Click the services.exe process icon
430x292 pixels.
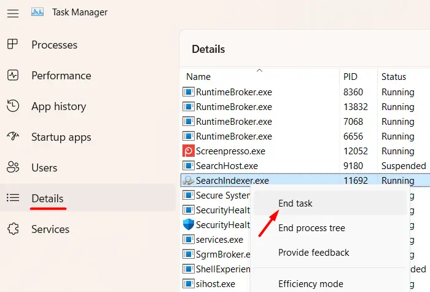point(189,239)
